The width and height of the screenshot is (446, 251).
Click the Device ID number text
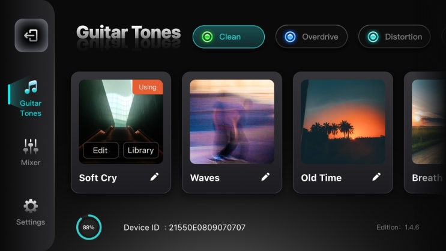(207, 228)
